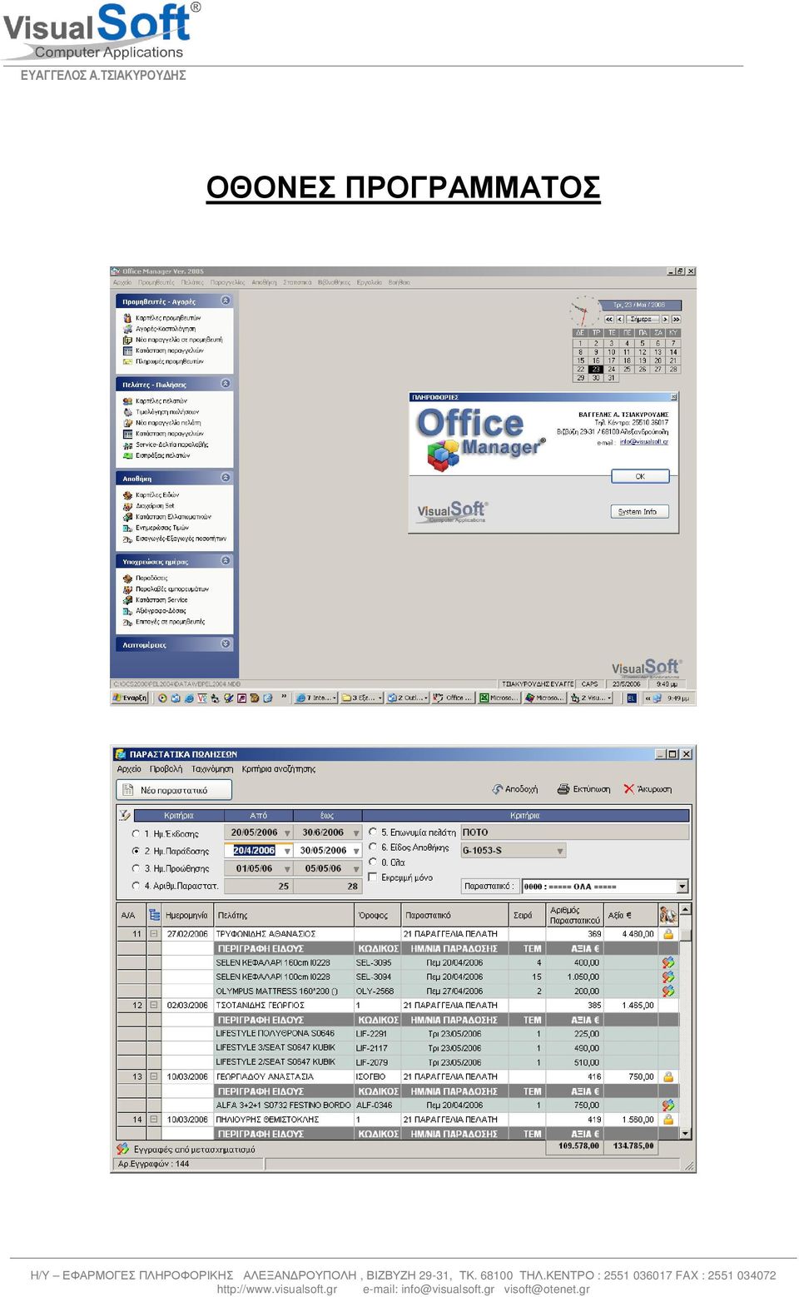Image resolution: width=799 pixels, height=1297 pixels.
Task: Click the tree icon in grid header
Action: point(154,915)
